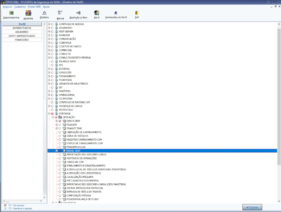
Task: Open the Perfil toolbar icon
Action: 97,13
